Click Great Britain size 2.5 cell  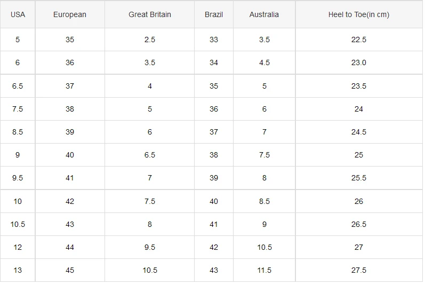[150, 40]
